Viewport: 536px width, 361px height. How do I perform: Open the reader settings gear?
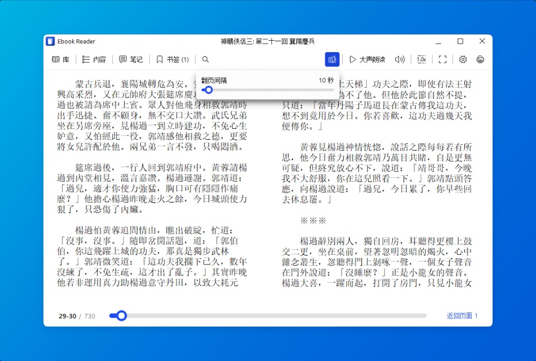point(463,59)
